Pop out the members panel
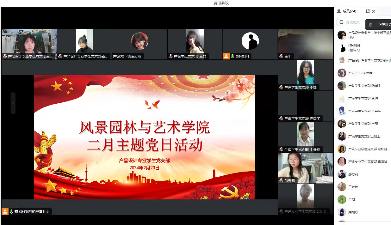Image resolution: width=391 pixels, height=225 pixels. (x=368, y=11)
